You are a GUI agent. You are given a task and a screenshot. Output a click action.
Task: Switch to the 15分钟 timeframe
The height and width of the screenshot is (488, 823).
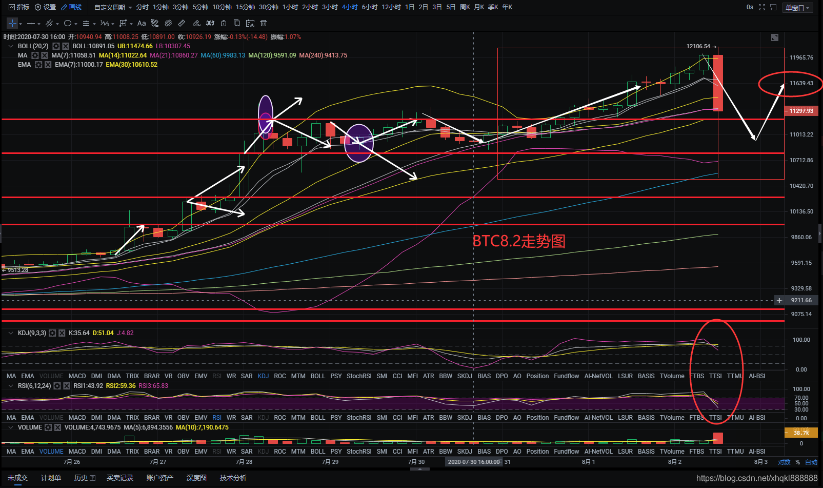246,7
